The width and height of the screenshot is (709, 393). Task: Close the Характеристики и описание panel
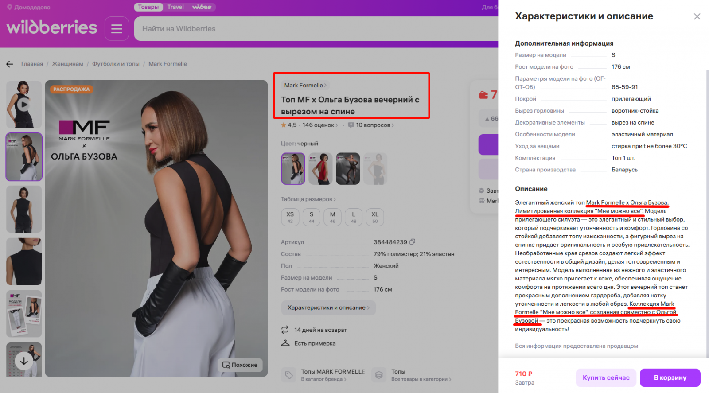tap(697, 16)
